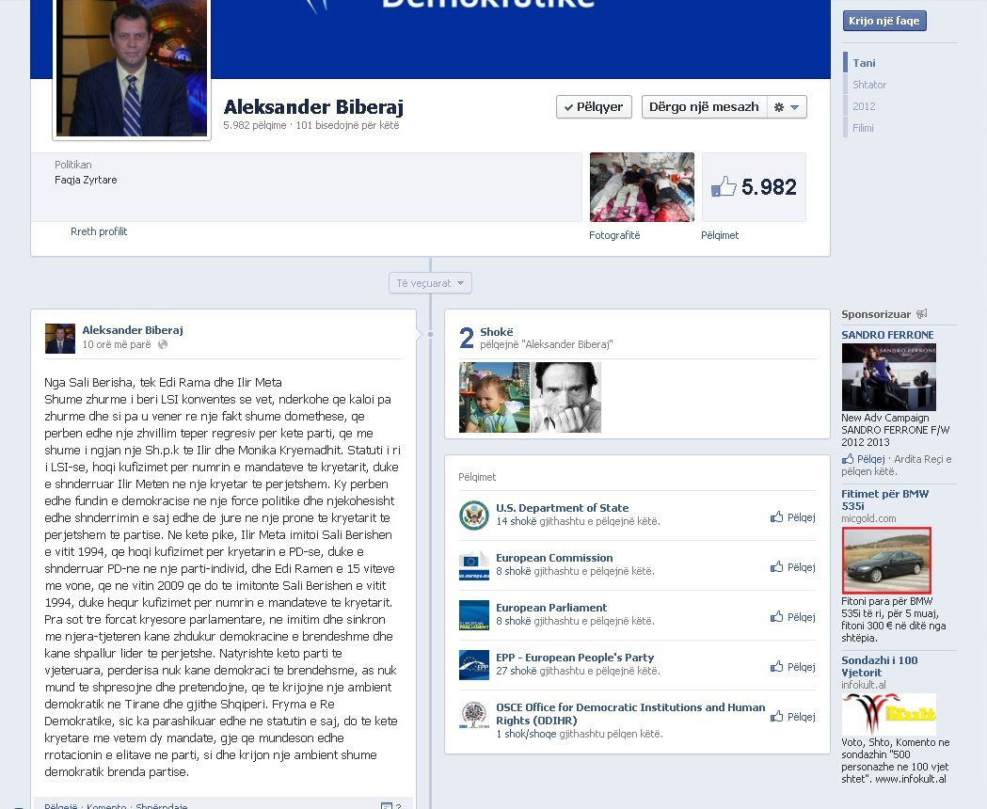The width and height of the screenshot is (987, 809).
Task: Click the European Commission page icon
Action: click(474, 565)
